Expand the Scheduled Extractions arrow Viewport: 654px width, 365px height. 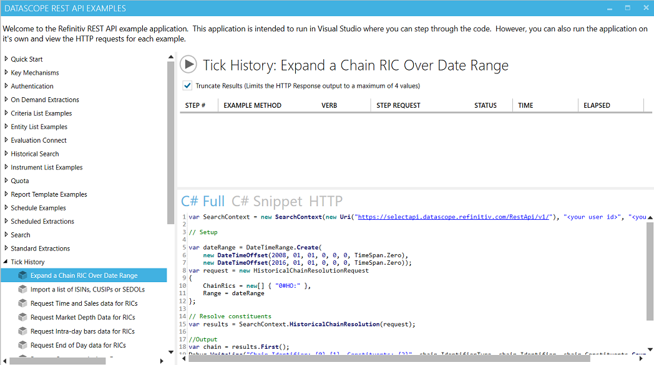(6, 221)
